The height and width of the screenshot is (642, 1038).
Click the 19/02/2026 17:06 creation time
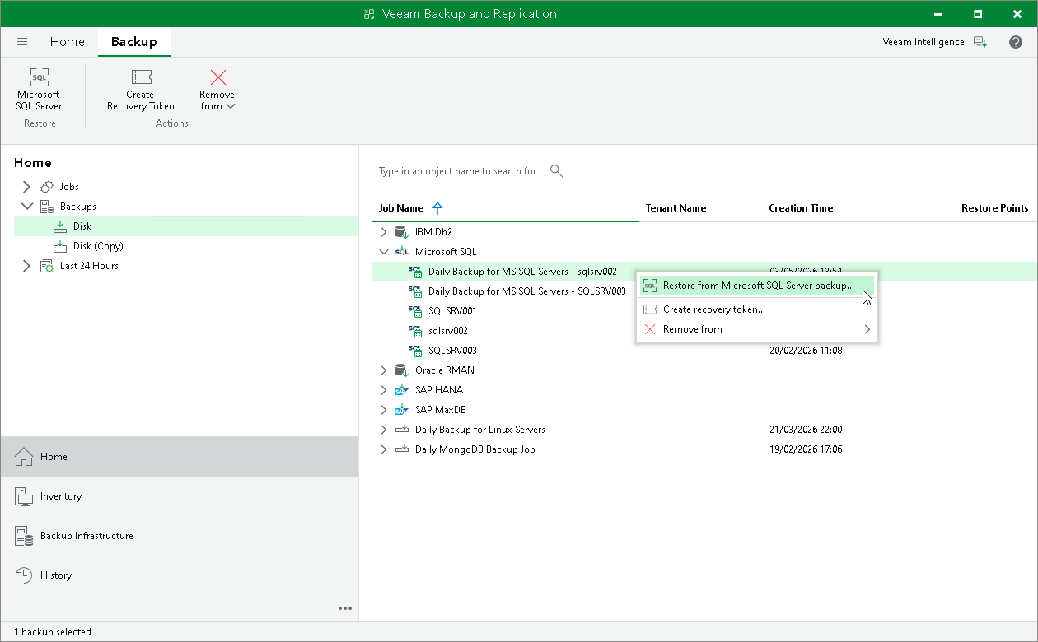[x=806, y=449]
